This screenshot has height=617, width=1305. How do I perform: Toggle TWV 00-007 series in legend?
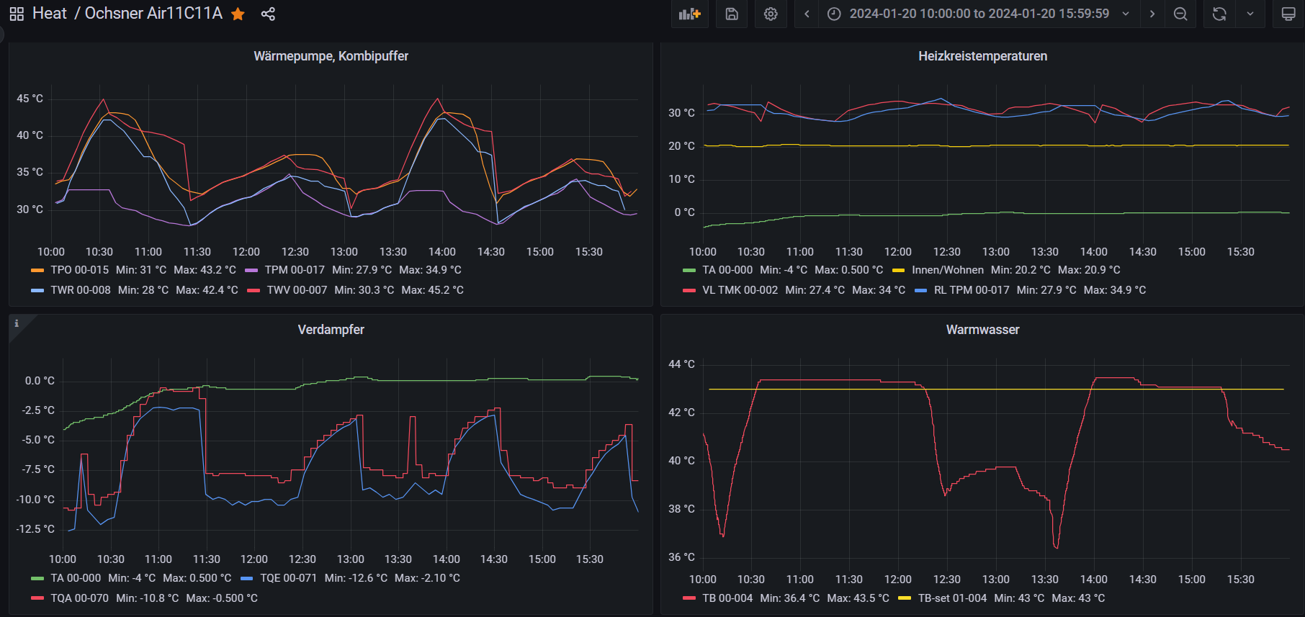(297, 290)
